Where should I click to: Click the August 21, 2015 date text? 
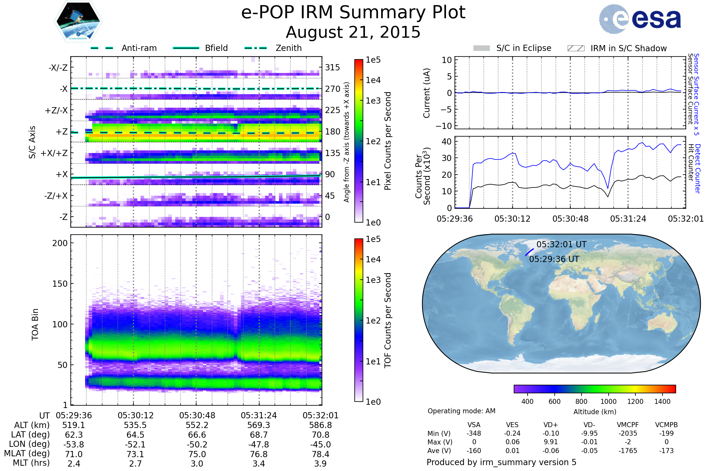coord(353,32)
